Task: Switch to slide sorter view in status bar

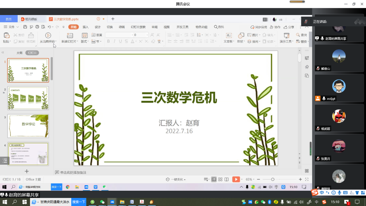Action: (x=220, y=179)
